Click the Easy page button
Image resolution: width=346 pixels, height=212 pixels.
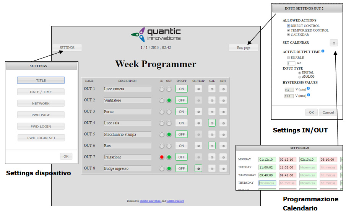(x=243, y=48)
